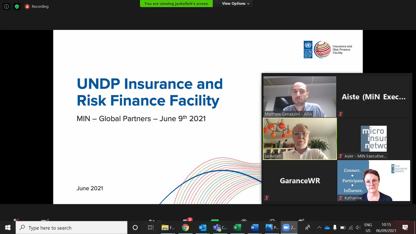Click the microphone tray icon
This screenshot has height=234, width=416.
tap(335, 227)
